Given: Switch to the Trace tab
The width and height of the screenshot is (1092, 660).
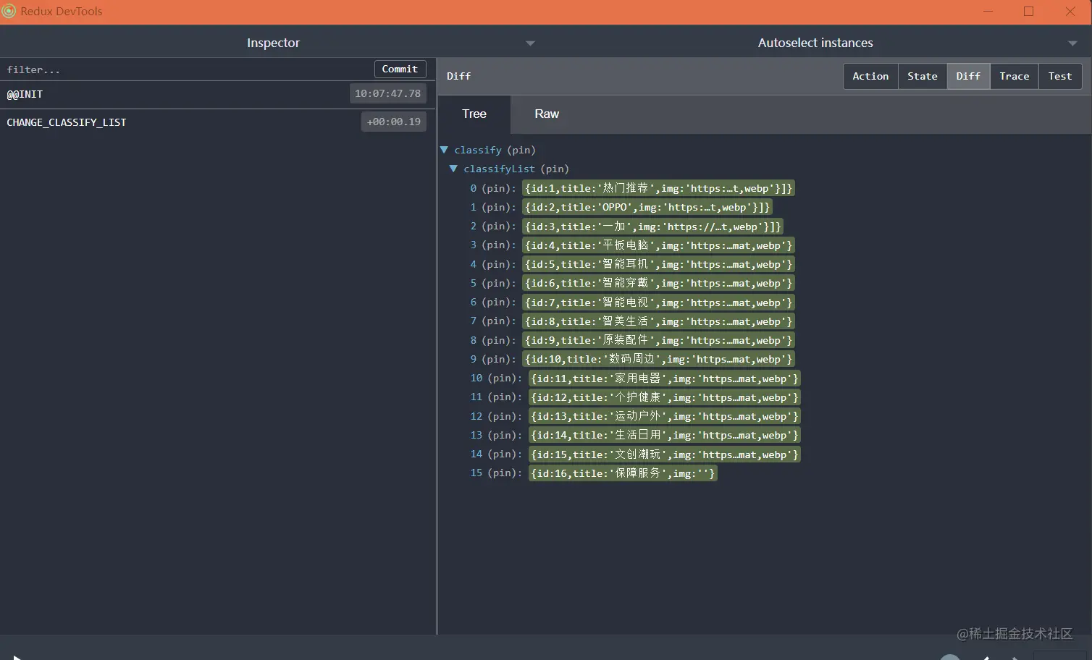Looking at the screenshot, I should pyautogui.click(x=1014, y=76).
